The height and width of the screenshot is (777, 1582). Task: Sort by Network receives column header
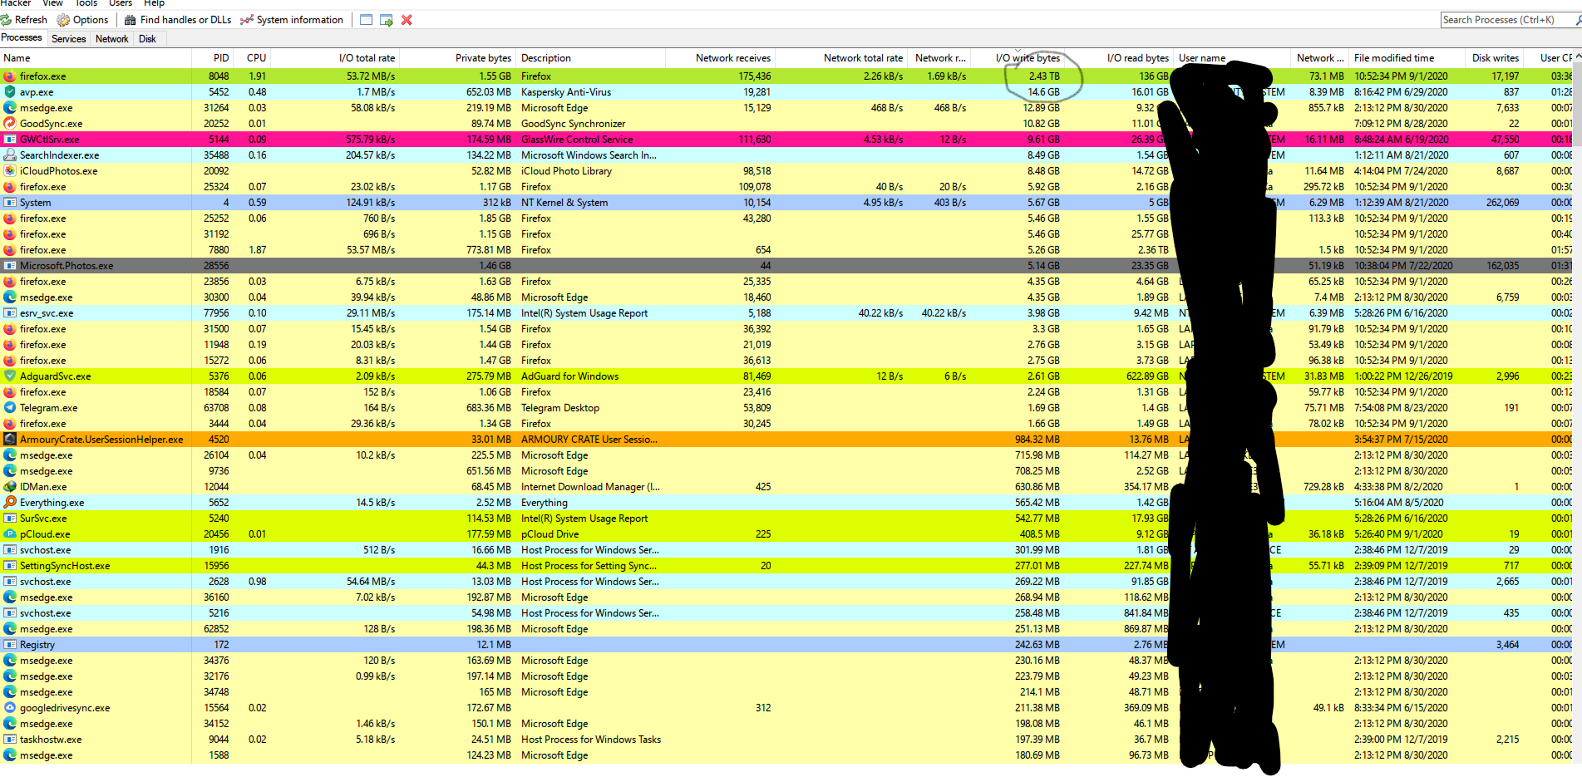721,58
